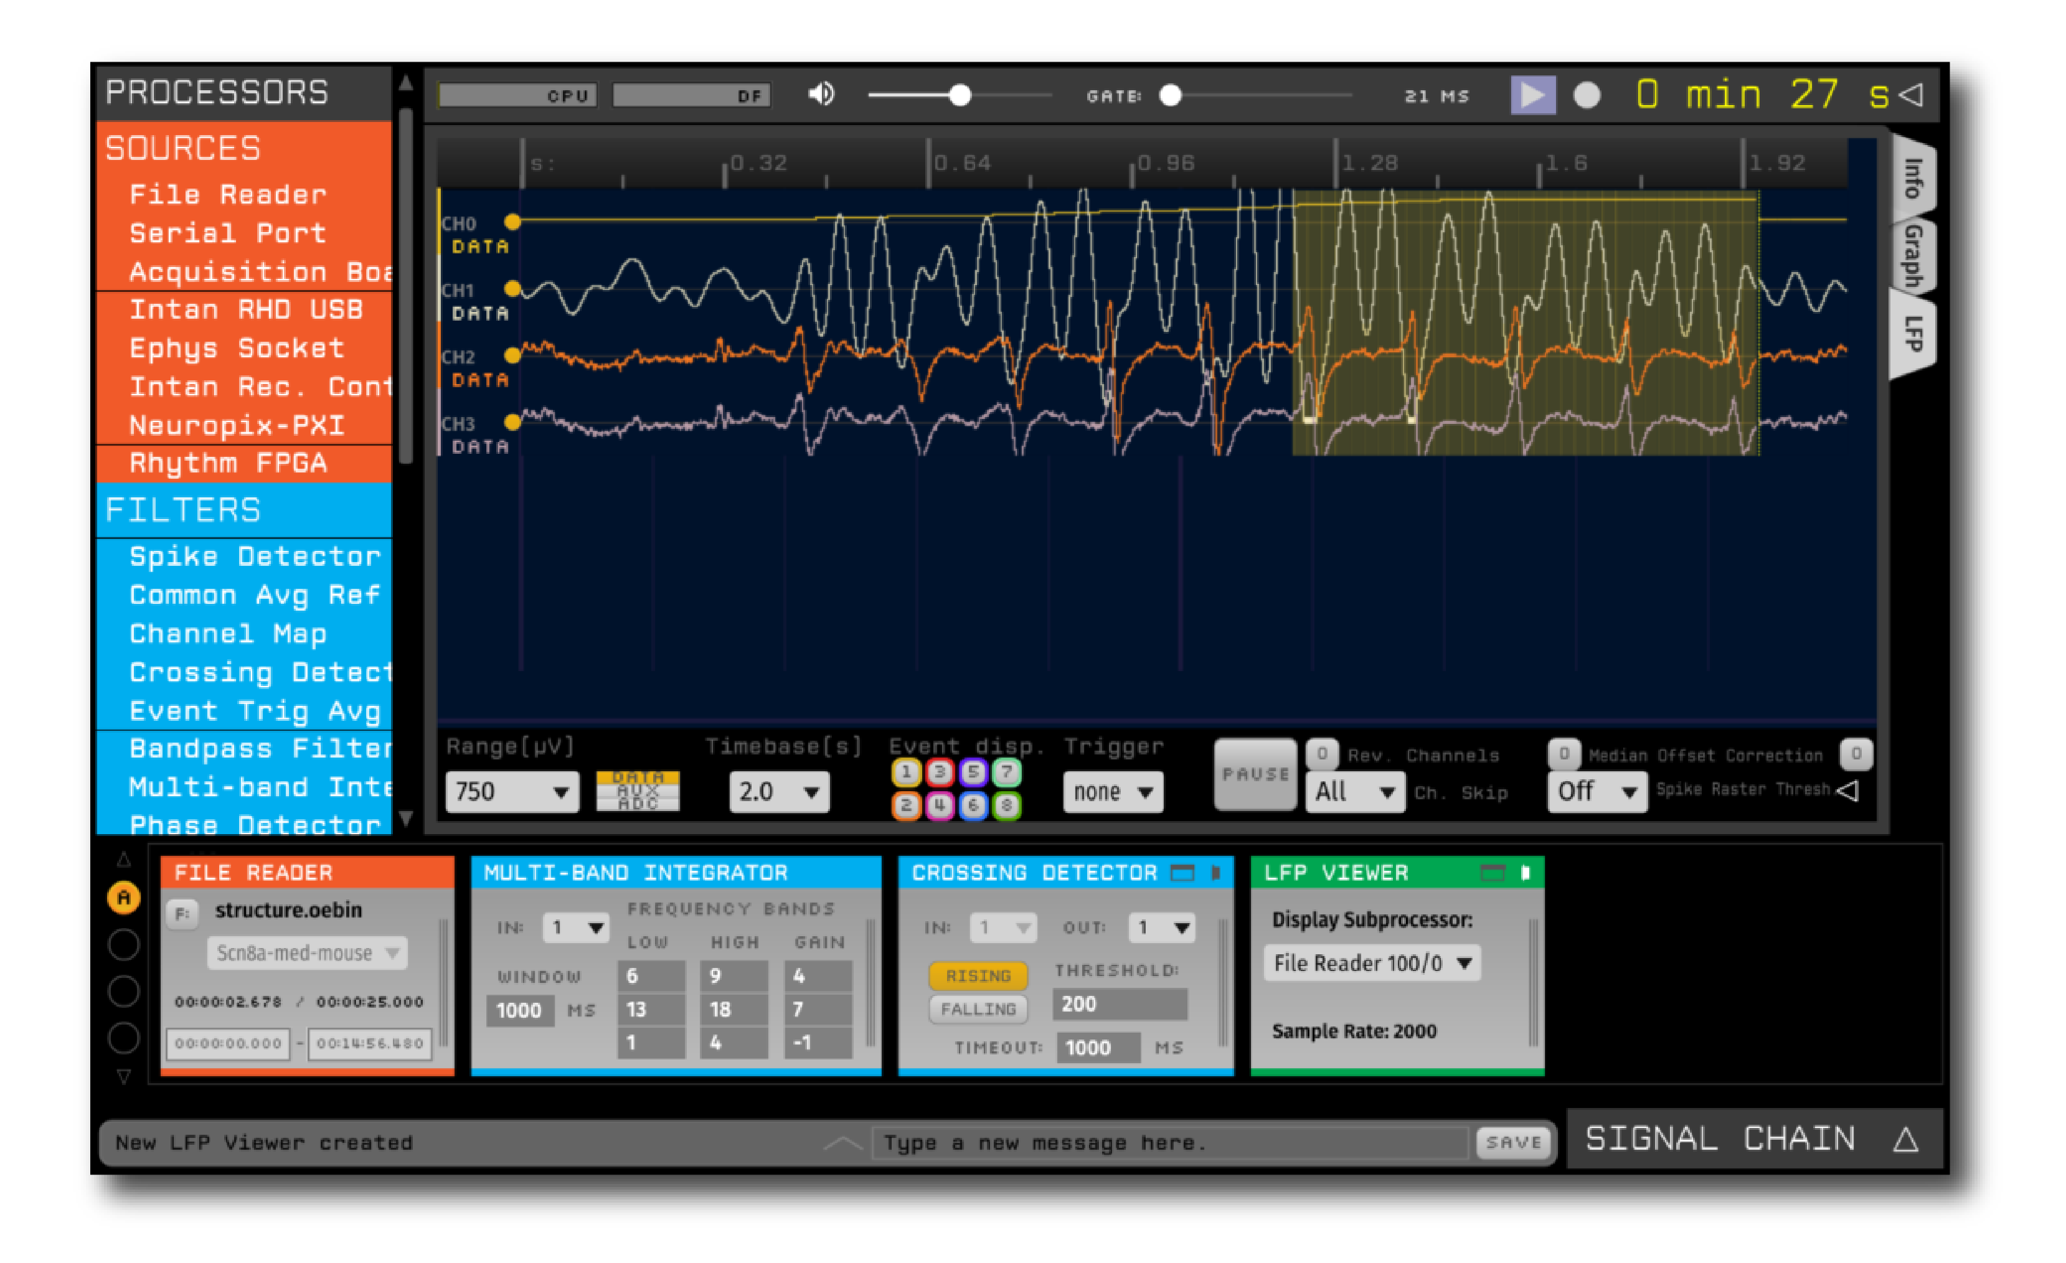Viewport: 2066px width, 1263px height.
Task: Click signal chain down arrow
Action: pos(124,1076)
